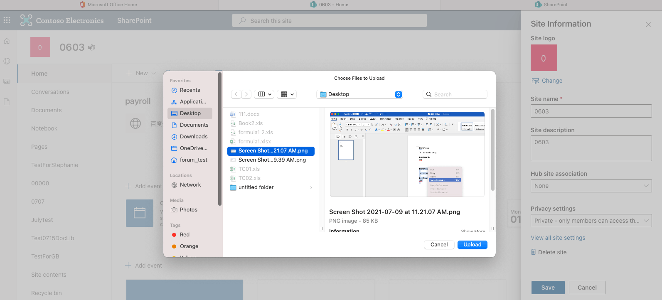Open the SharePoint home icon in left rail
The image size is (662, 300).
click(x=7, y=41)
